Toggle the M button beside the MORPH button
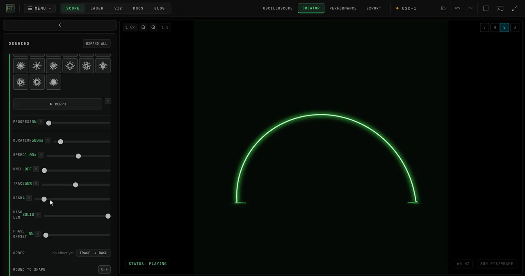This screenshot has height=276, width=525. click(x=107, y=101)
